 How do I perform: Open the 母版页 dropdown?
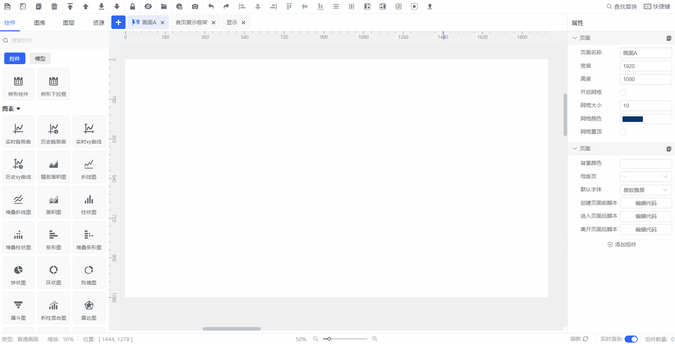[645, 177]
